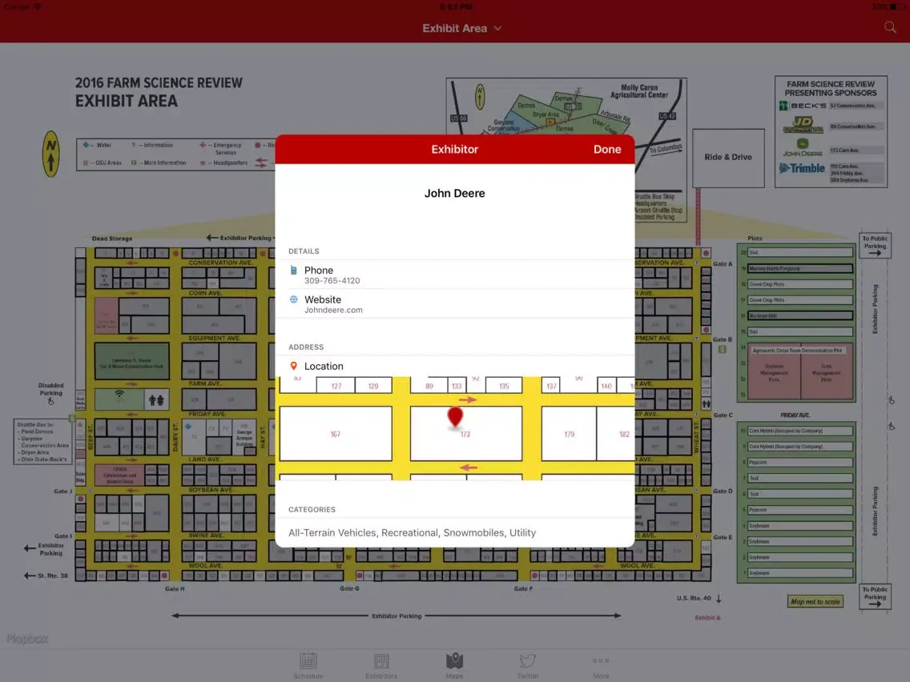
Task: Tap the Trimble sponsor logo
Action: [802, 168]
